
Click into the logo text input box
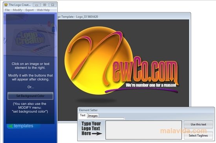[143, 130]
